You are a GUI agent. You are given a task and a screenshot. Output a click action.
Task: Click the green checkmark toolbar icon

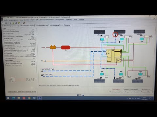13,23
